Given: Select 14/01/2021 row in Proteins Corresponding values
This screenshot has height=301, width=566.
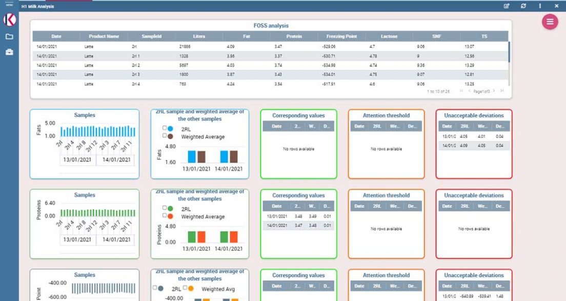Looking at the screenshot, I should pyautogui.click(x=298, y=225).
